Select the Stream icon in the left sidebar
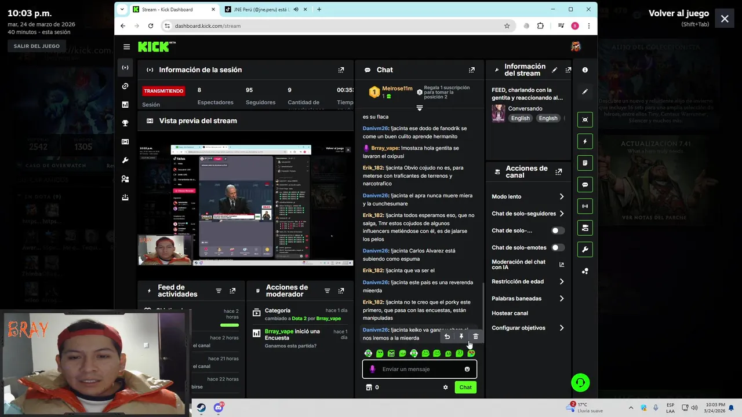This screenshot has width=742, height=417. (x=125, y=68)
